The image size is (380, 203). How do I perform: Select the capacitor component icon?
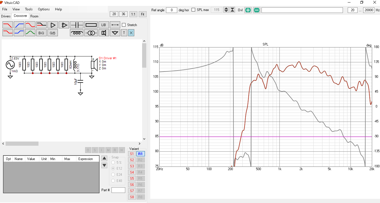coord(76,25)
